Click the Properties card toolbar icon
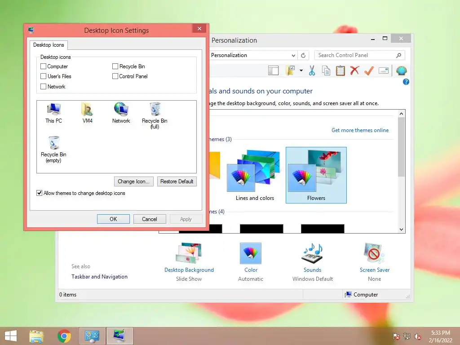Image resolution: width=460 pixels, height=345 pixels. pos(384,71)
